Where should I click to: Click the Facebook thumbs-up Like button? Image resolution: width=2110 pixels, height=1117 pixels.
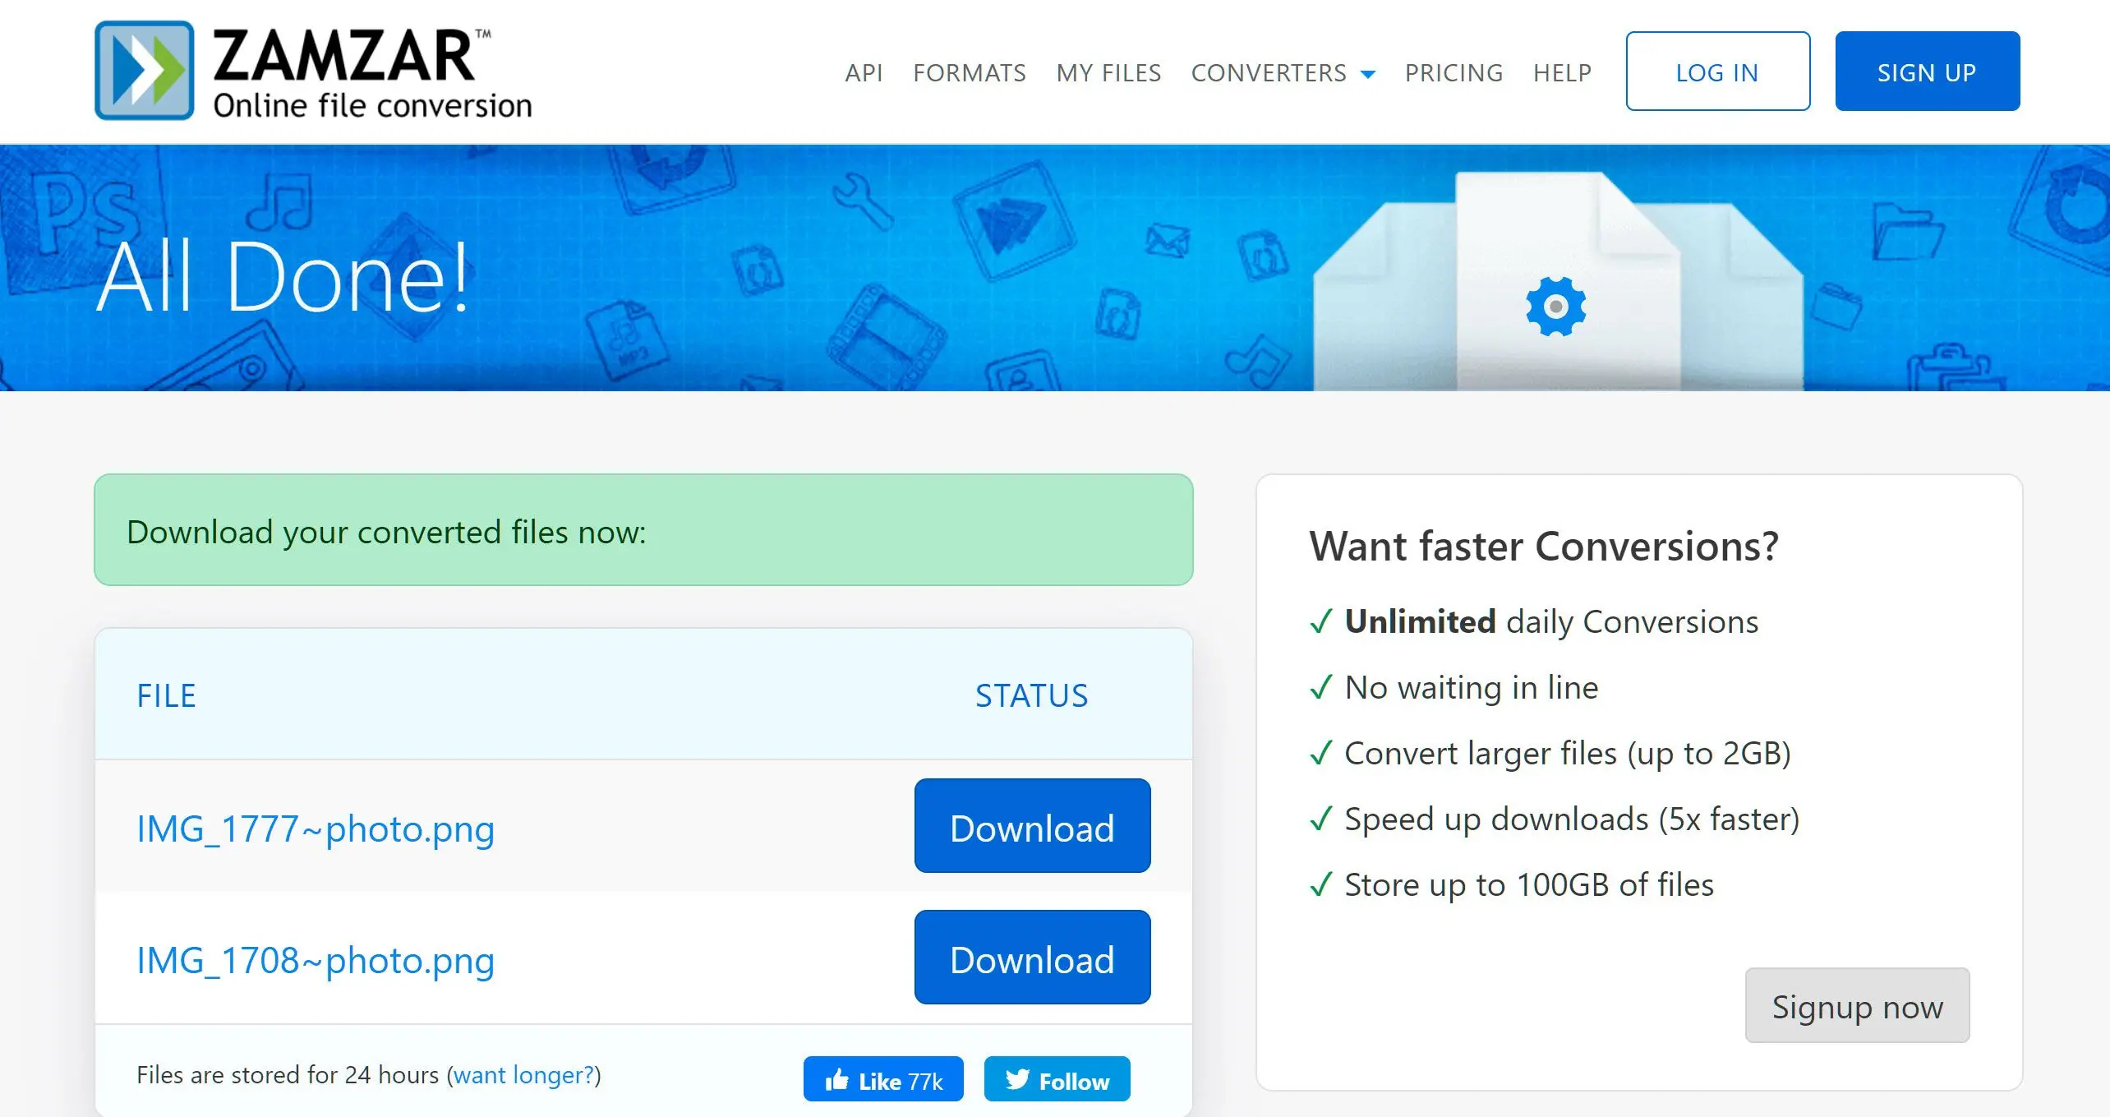(x=883, y=1080)
